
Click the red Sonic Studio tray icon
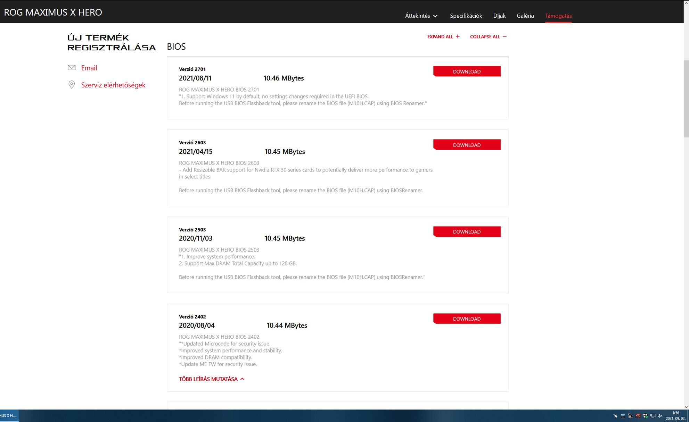tap(638, 416)
